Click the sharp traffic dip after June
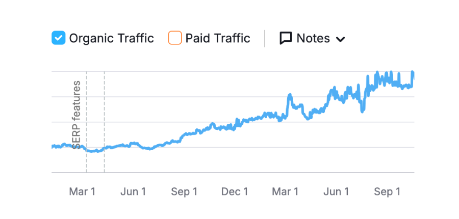Screen dimensions: 459x219 coord(363,111)
